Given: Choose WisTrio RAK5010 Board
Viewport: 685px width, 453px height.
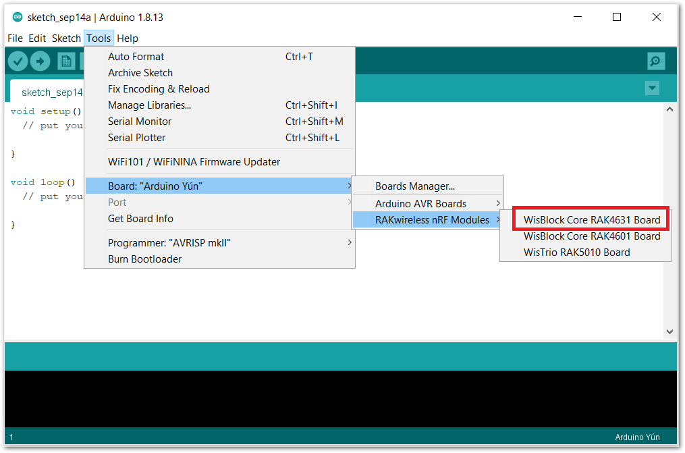Looking at the screenshot, I should [585, 252].
